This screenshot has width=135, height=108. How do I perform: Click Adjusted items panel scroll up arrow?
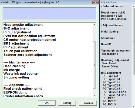pyautogui.click(x=133, y=6)
